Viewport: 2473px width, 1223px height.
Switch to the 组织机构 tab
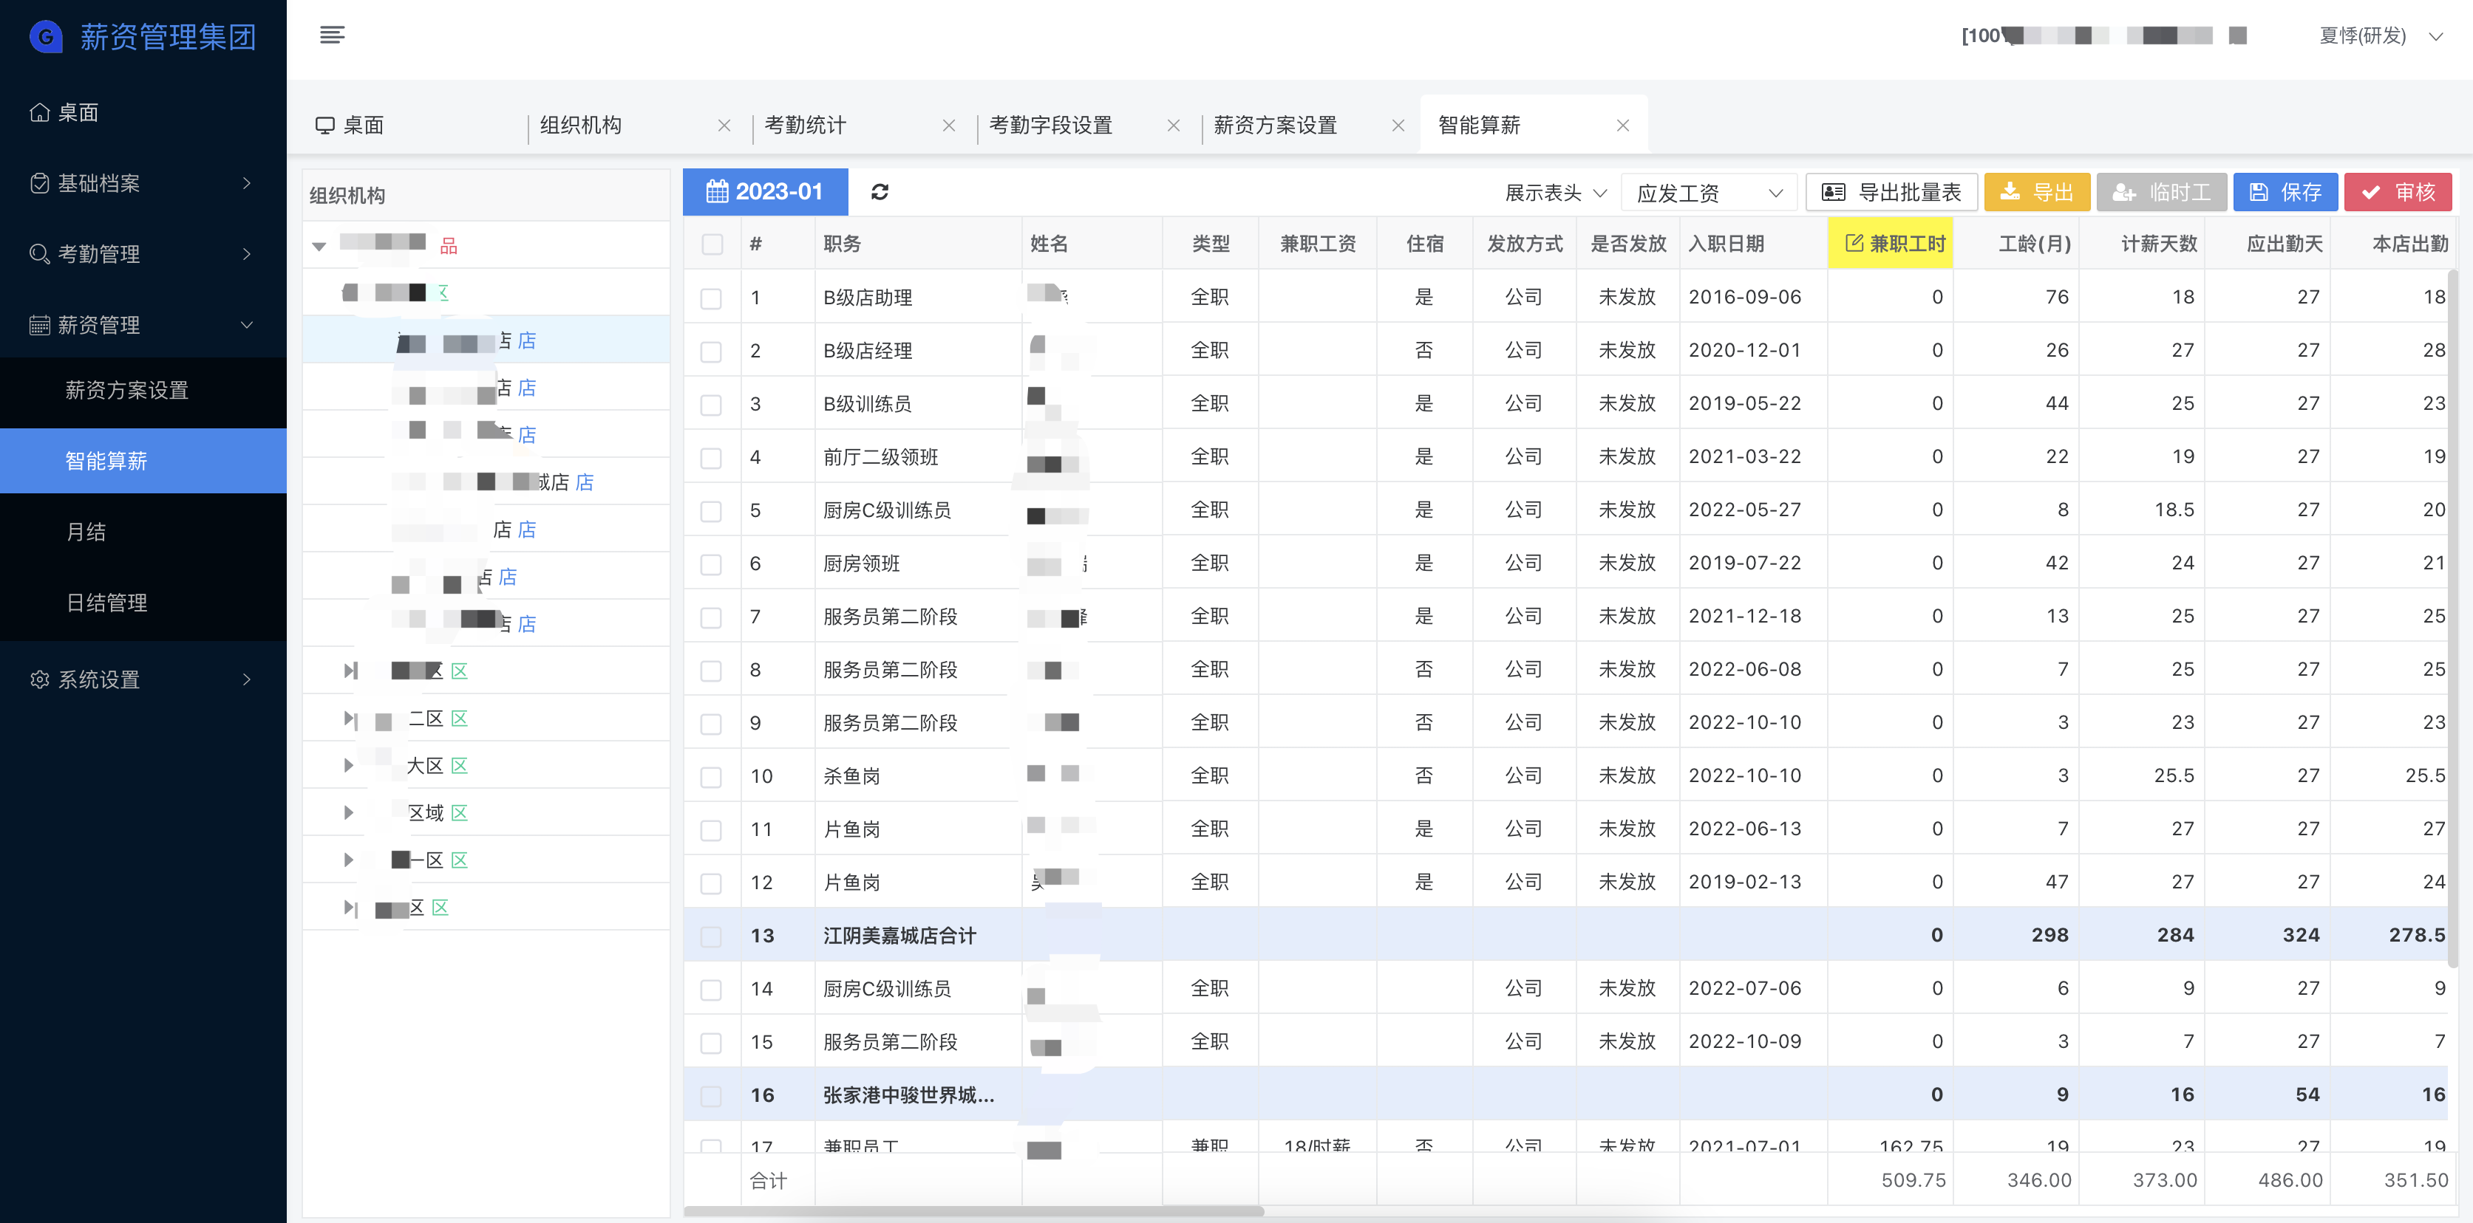[x=580, y=126]
